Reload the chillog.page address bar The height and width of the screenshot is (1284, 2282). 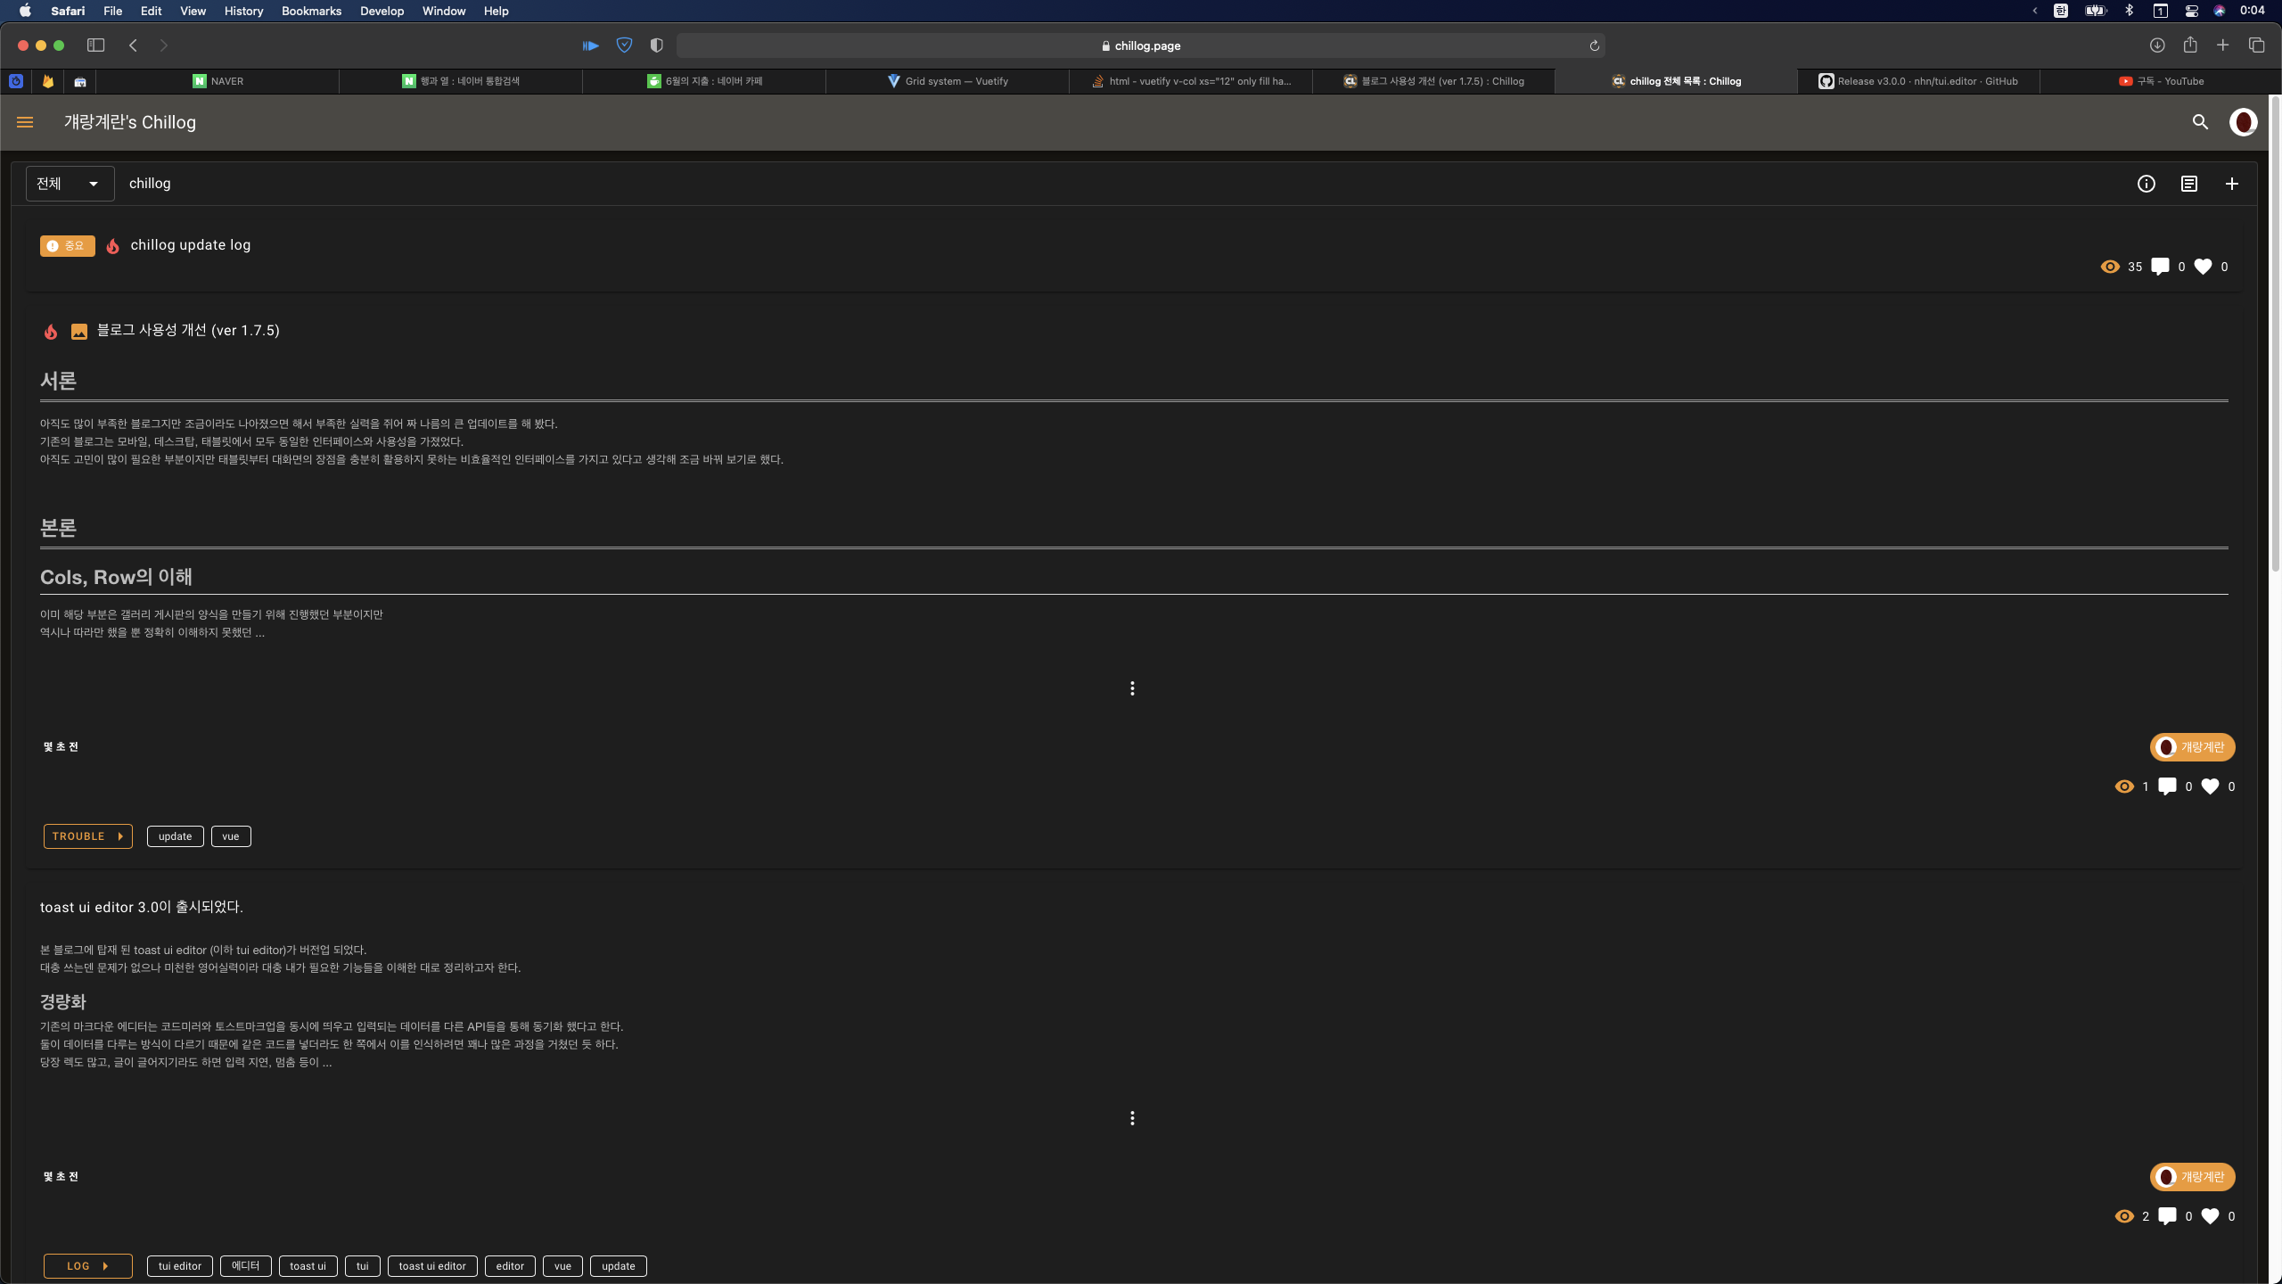pyautogui.click(x=1594, y=45)
